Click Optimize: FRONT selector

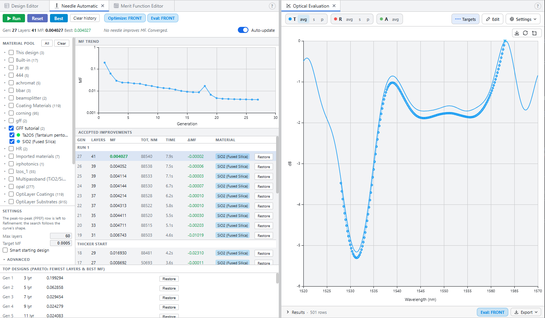click(x=125, y=18)
